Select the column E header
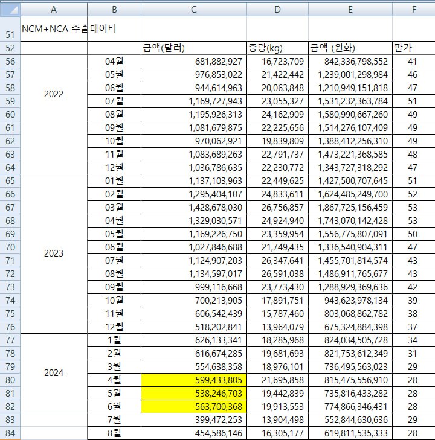Screen dimensions: 435x440 tap(350, 10)
